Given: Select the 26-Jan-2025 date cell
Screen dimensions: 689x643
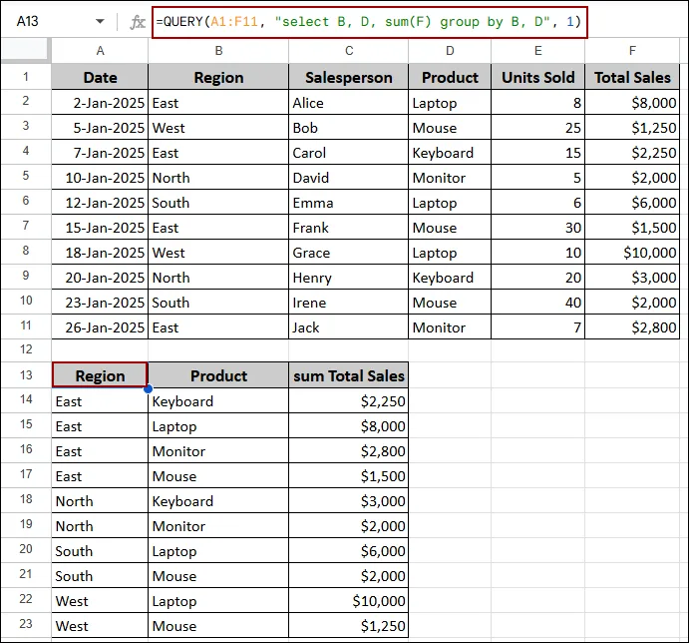Looking at the screenshot, I should point(100,327).
